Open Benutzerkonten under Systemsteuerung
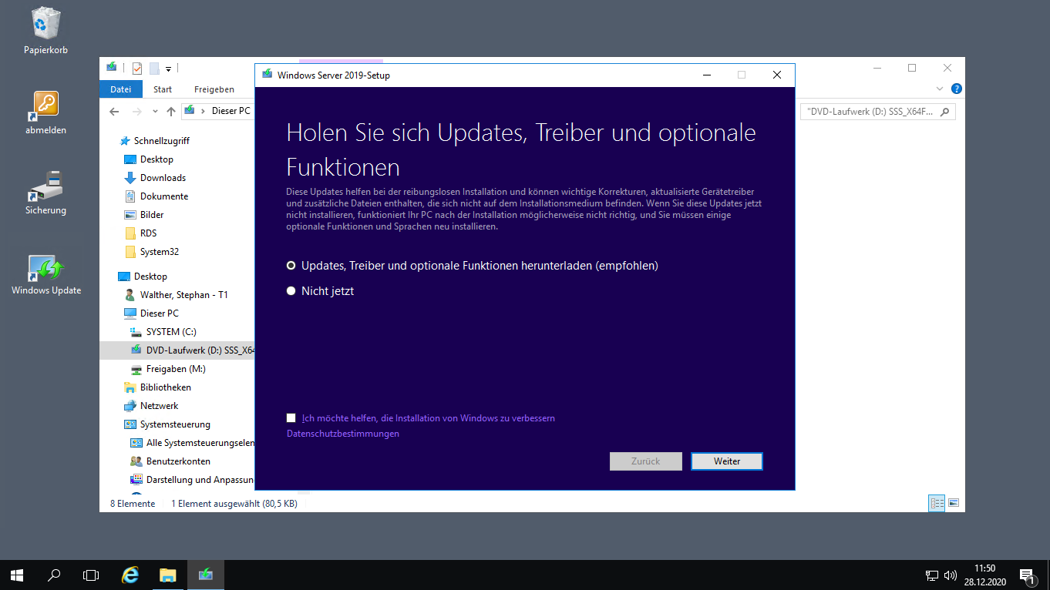The image size is (1050, 590). 178,461
